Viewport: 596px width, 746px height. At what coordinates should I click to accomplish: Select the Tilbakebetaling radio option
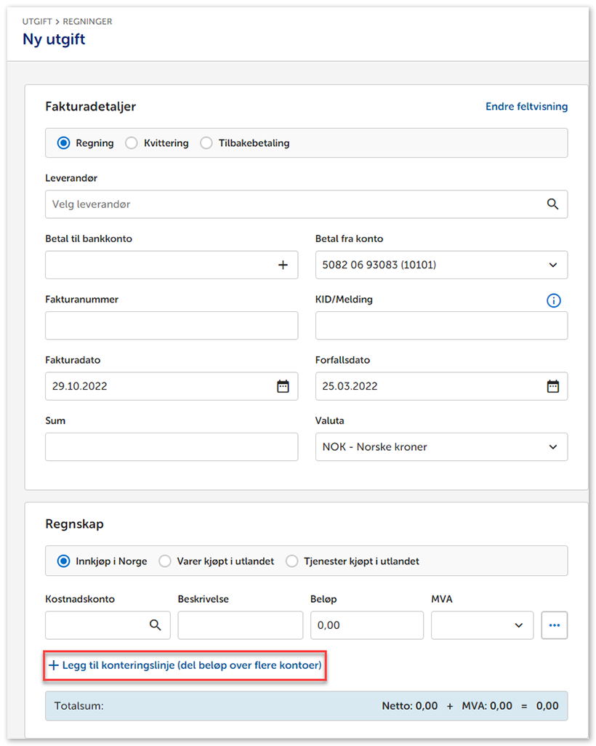206,143
